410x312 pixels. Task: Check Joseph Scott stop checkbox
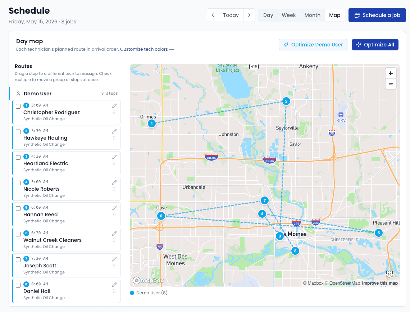tap(18, 259)
